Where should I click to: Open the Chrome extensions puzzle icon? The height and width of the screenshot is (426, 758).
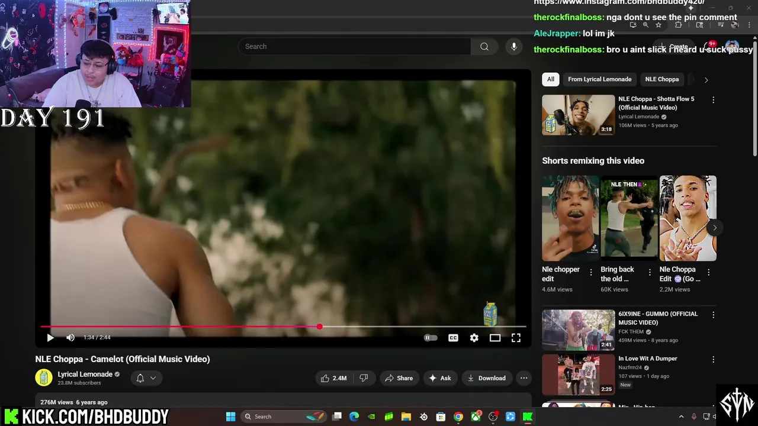(x=679, y=25)
